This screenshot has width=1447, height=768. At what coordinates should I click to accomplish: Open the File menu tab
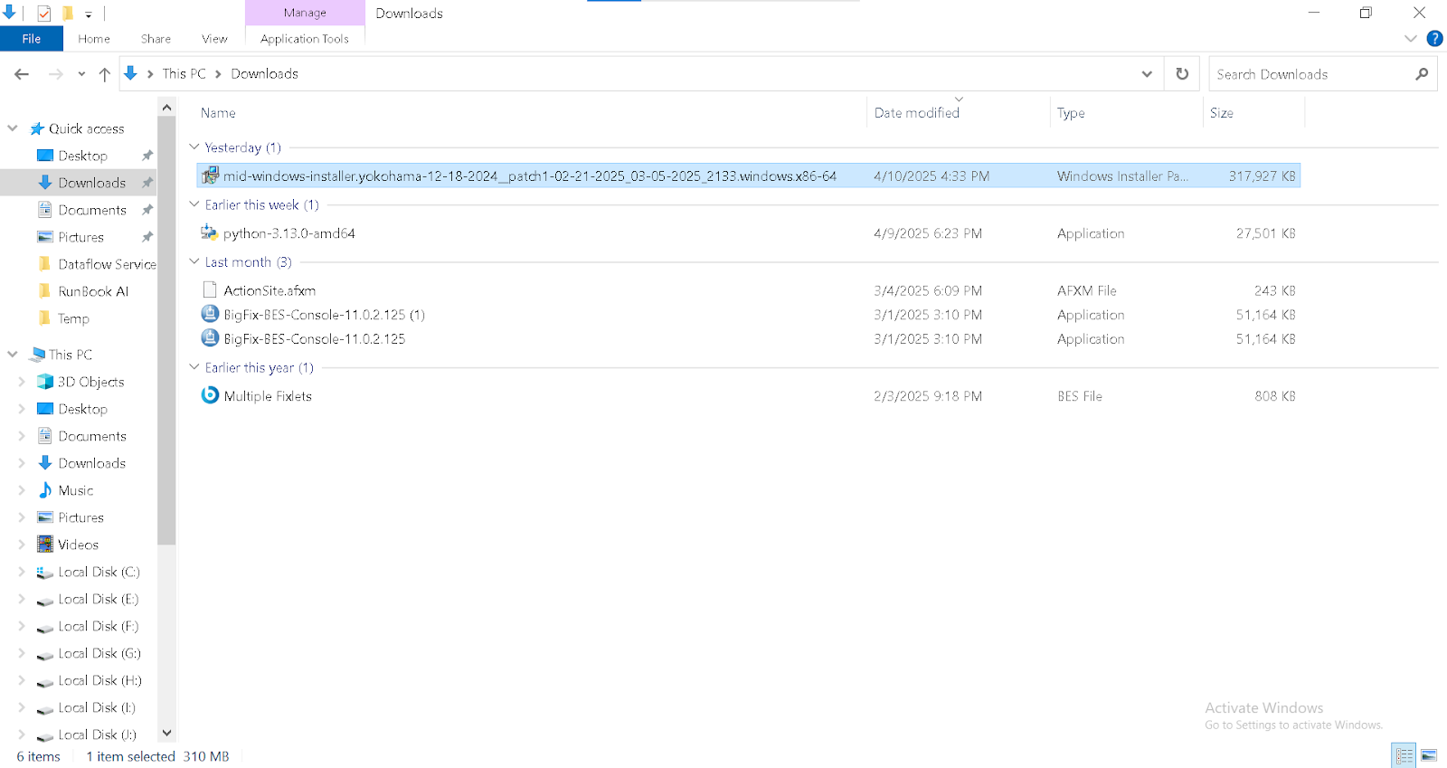(32, 39)
